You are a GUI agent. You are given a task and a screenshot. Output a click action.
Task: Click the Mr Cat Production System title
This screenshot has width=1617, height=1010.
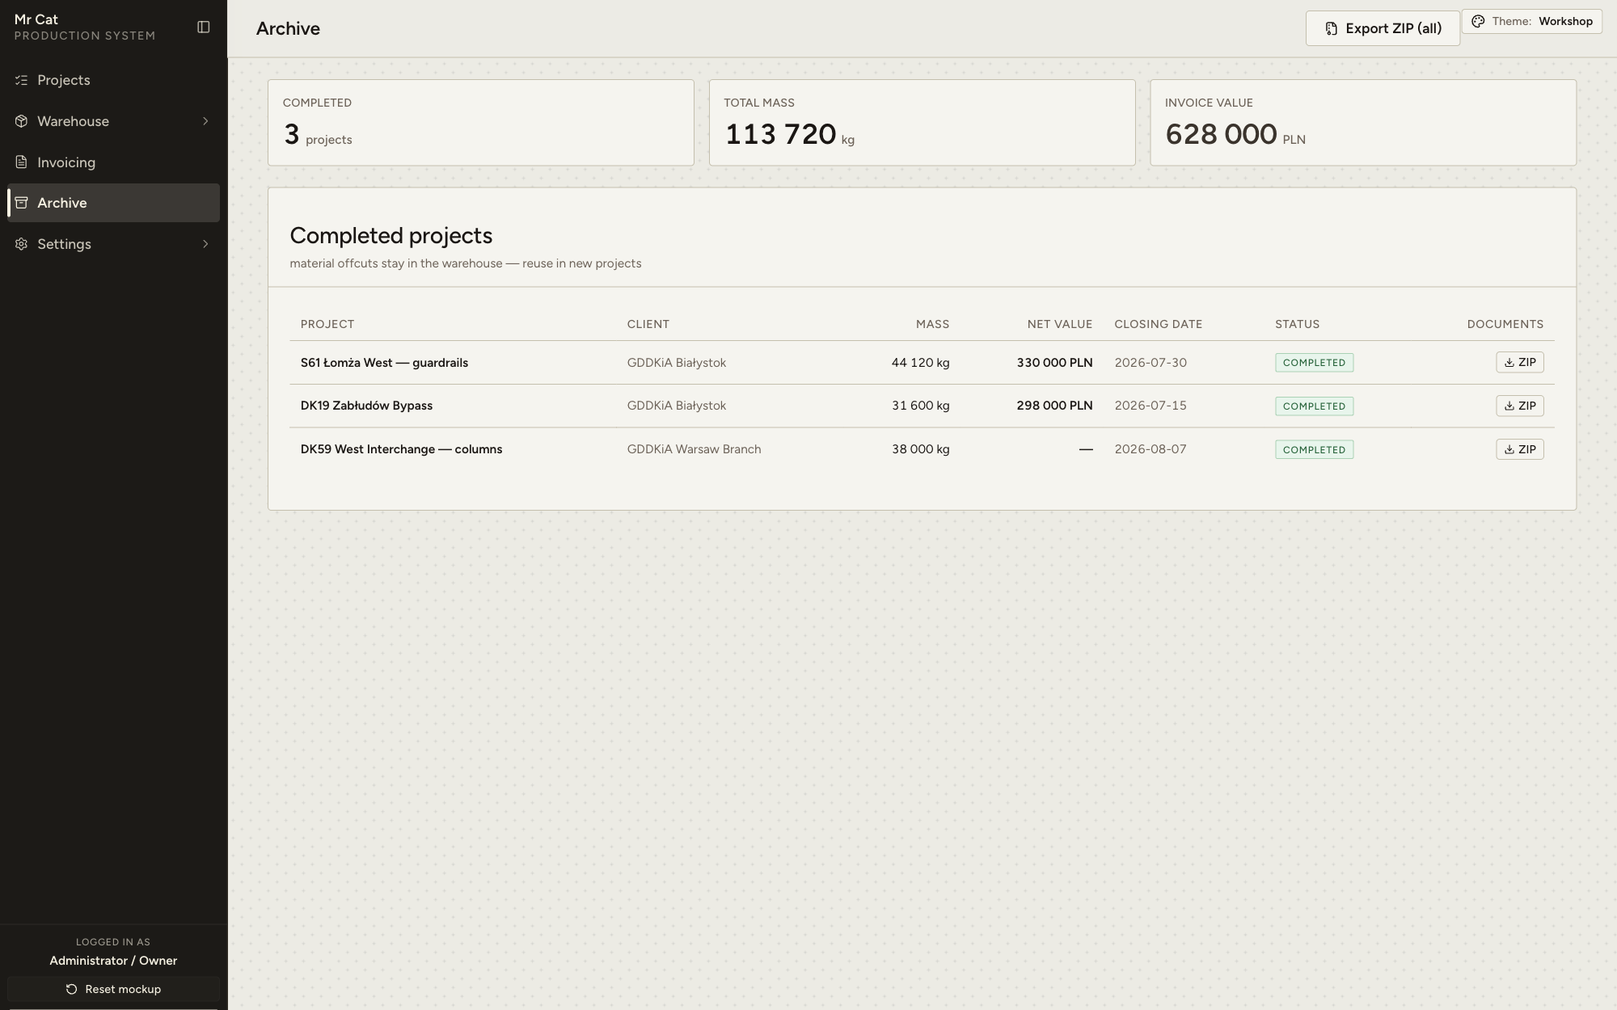[85, 27]
